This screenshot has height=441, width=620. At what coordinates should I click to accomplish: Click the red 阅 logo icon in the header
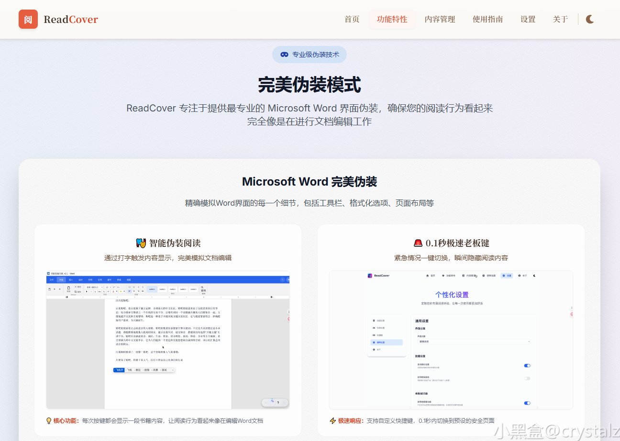tap(28, 19)
